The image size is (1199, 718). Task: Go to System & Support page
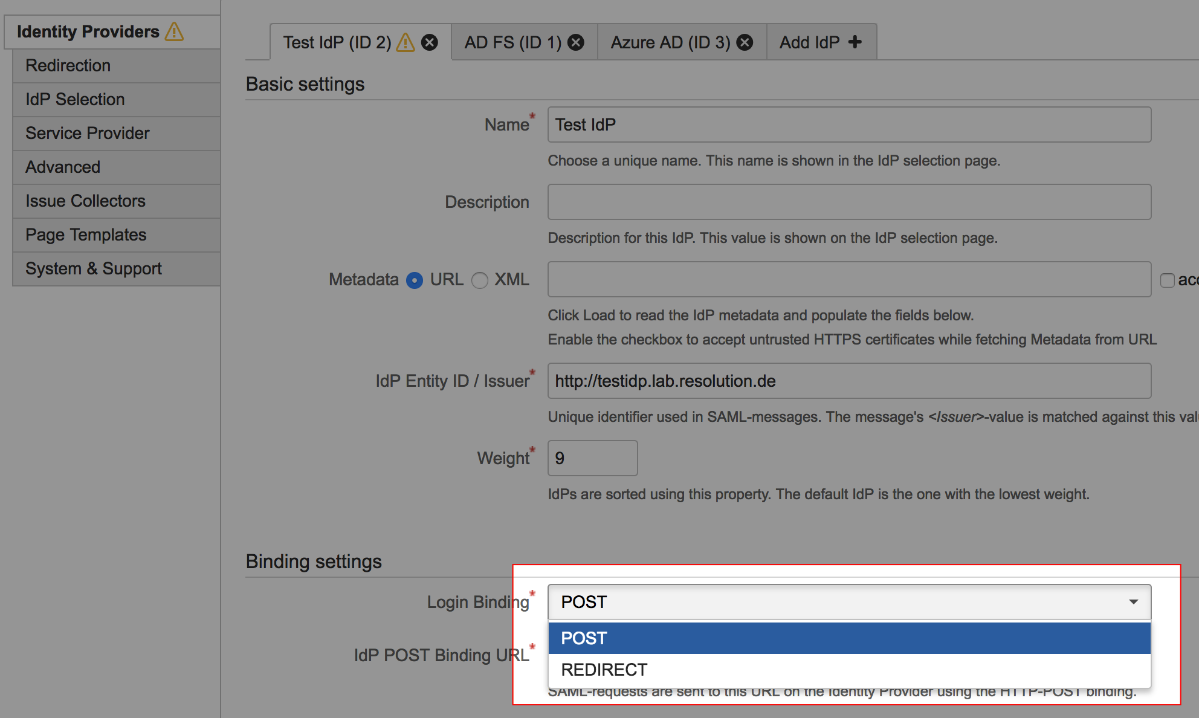(x=94, y=268)
